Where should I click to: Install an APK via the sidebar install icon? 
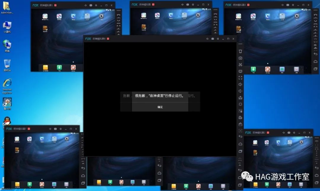(240, 98)
